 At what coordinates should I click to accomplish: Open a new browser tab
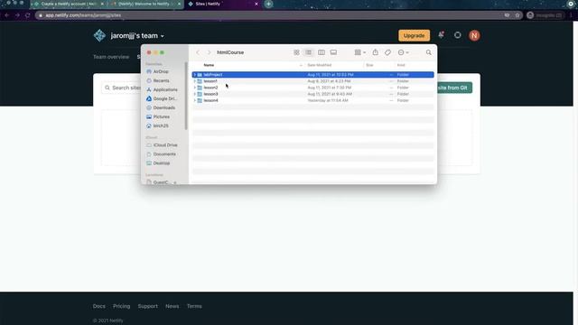pos(269,4)
